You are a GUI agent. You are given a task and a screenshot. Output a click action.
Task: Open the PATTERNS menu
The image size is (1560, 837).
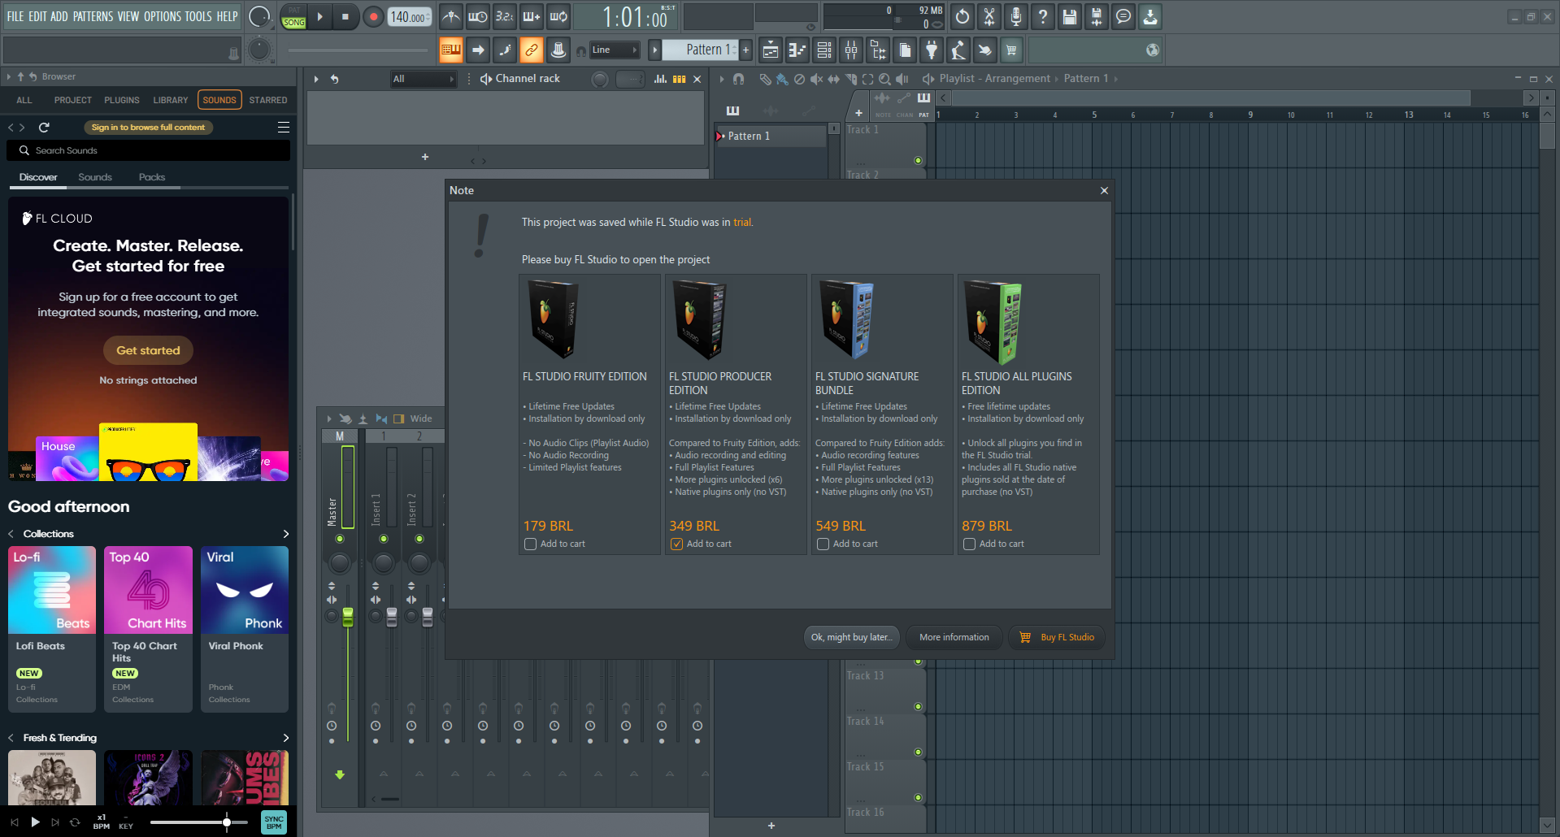pos(93,16)
